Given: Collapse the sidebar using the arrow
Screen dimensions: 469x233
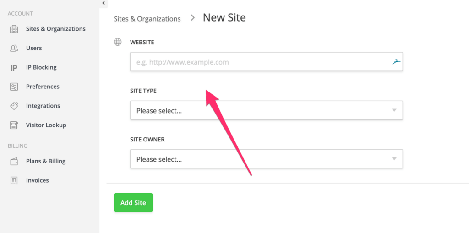Looking at the screenshot, I should pyautogui.click(x=104, y=3).
